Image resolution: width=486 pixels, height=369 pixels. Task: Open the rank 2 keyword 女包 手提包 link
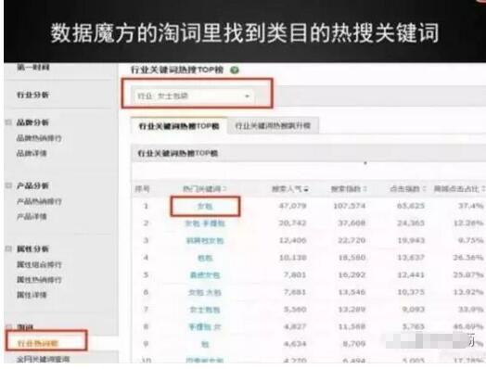(205, 223)
